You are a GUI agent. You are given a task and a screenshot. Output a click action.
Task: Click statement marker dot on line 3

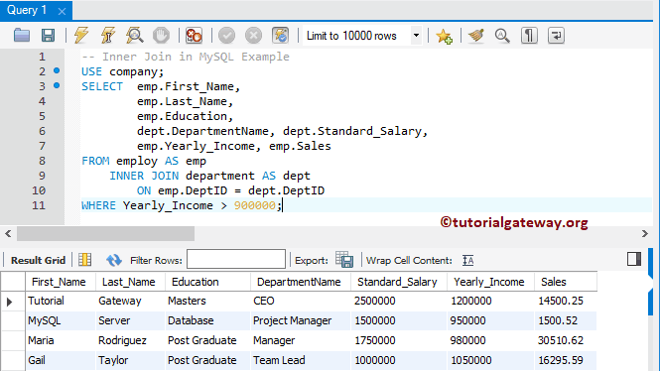coord(57,85)
